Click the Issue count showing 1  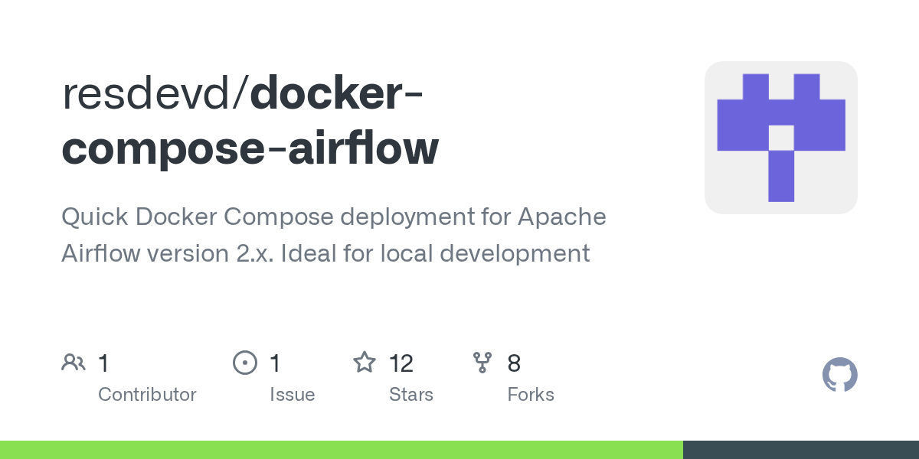click(275, 363)
